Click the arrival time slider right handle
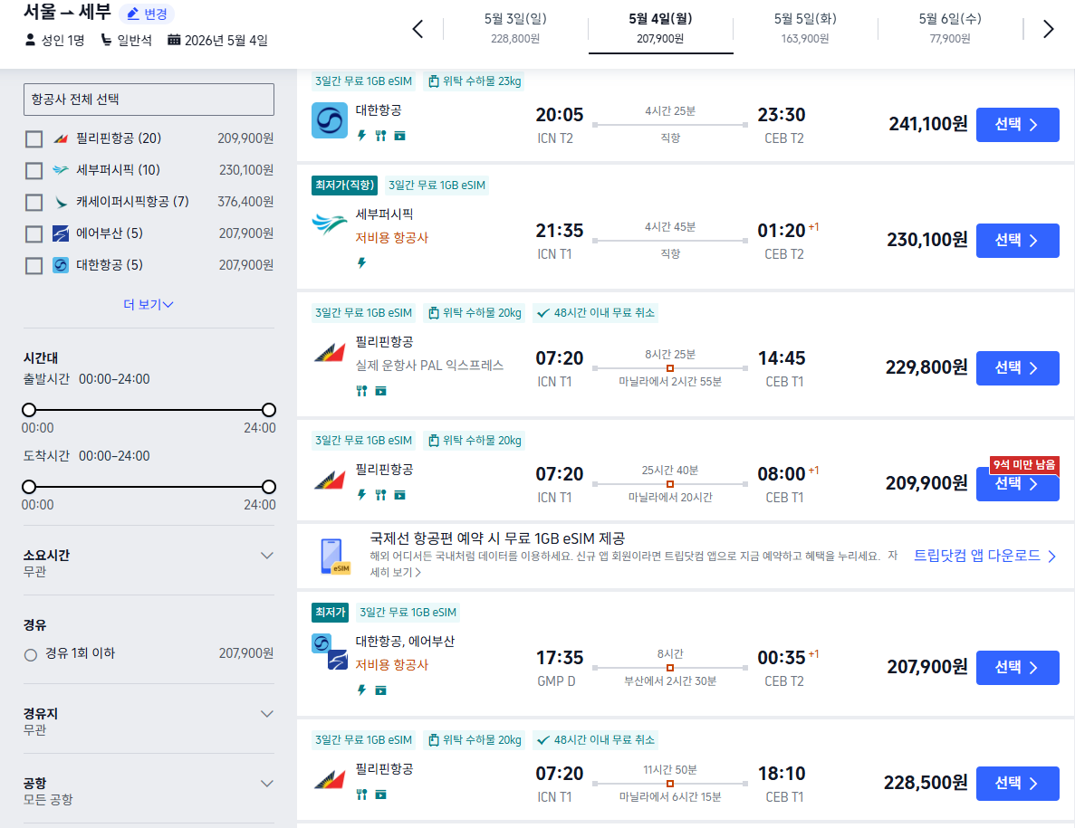The height and width of the screenshot is (828, 1075). 269,487
